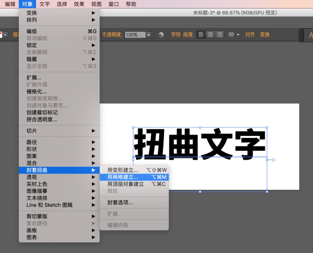The width and height of the screenshot is (313, 253).
Task: Open the 段落 (Paragraph) panel
Action: point(188,35)
